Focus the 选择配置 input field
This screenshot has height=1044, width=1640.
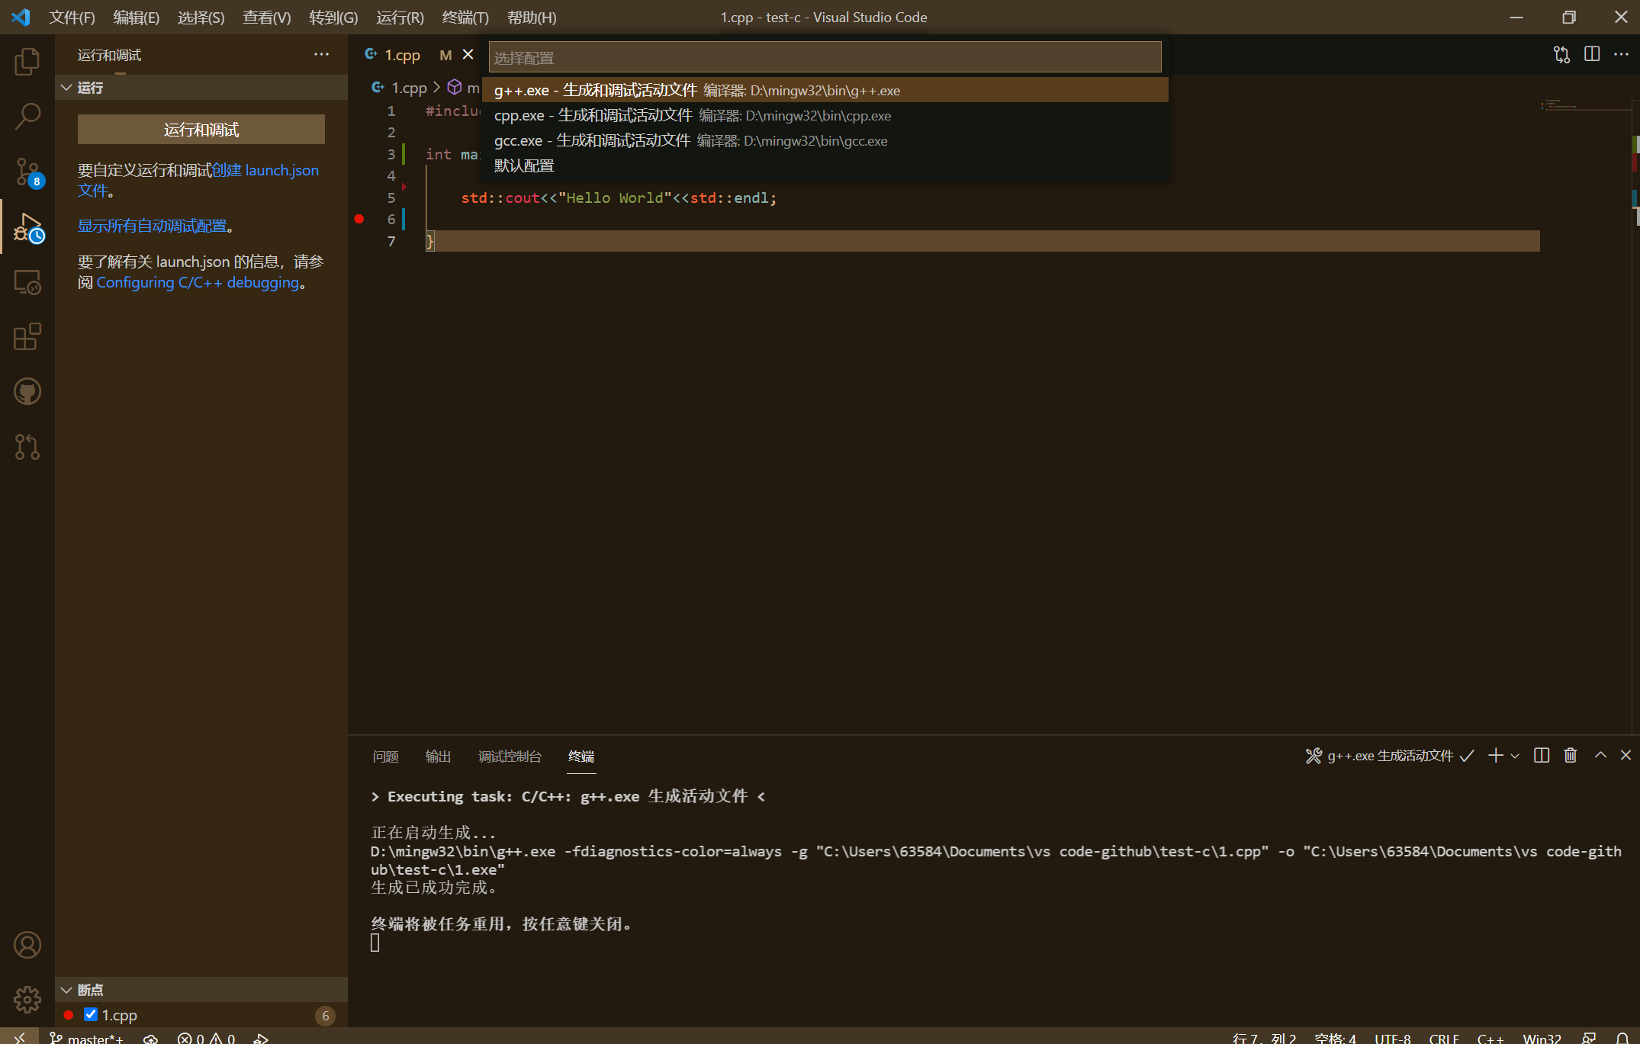[x=824, y=58]
